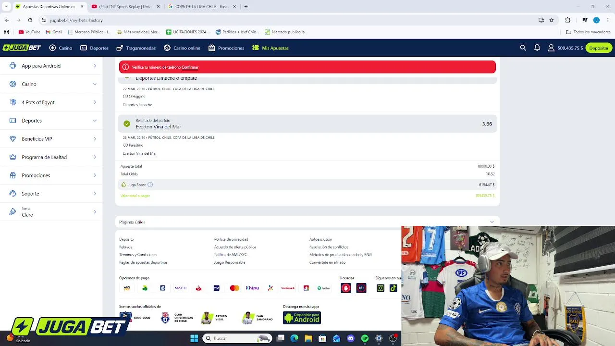
Task: Click the Club Universidad de Chile logo
Action: coord(177,318)
